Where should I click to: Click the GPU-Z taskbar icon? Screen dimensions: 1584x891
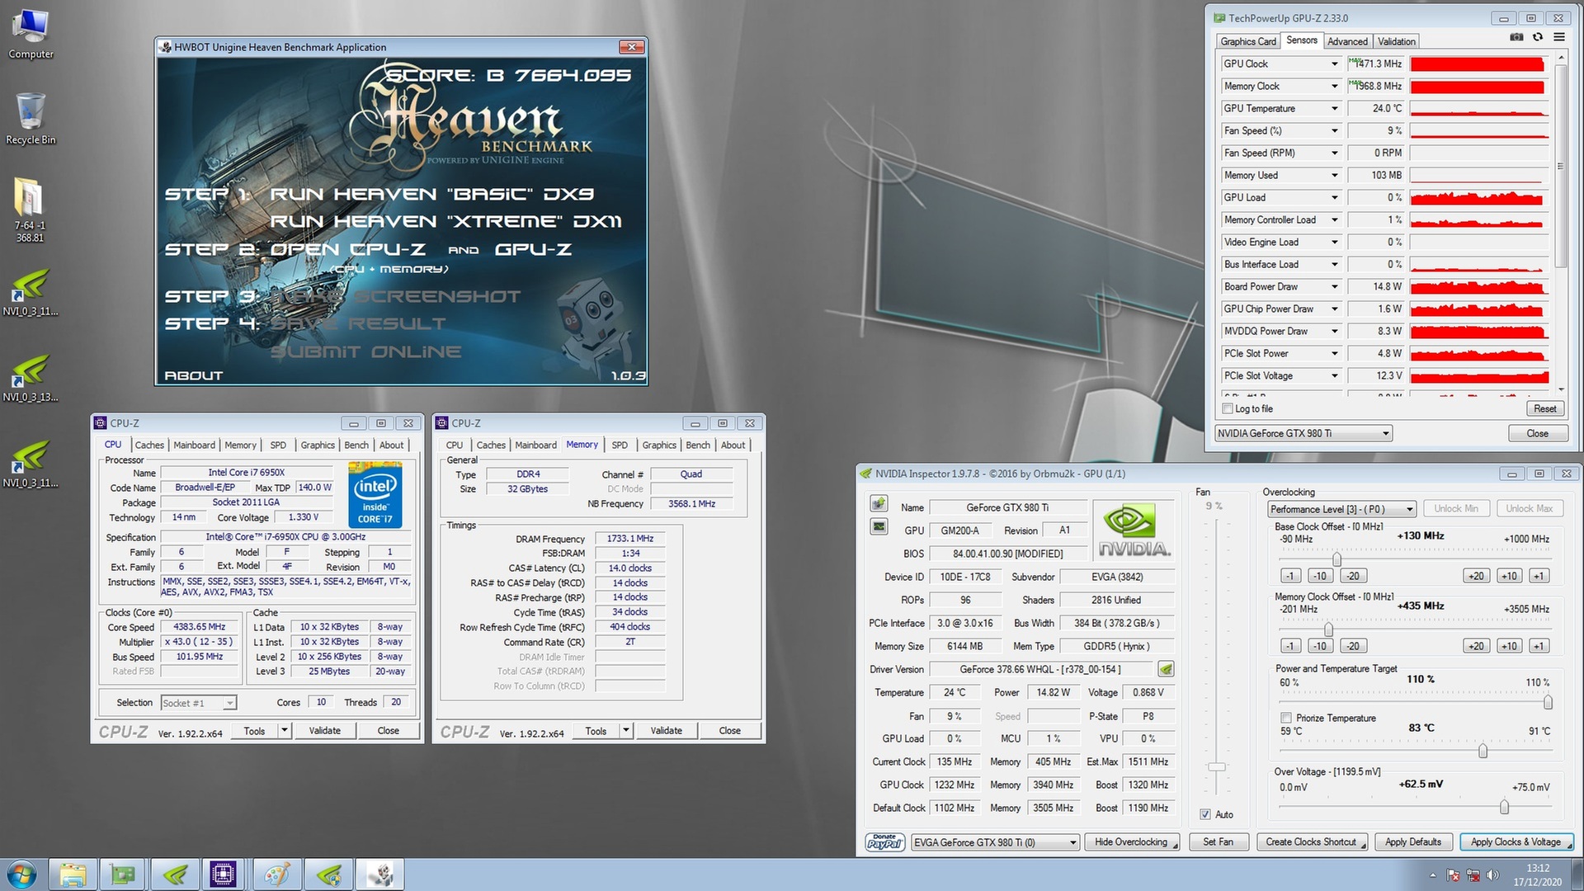123,874
